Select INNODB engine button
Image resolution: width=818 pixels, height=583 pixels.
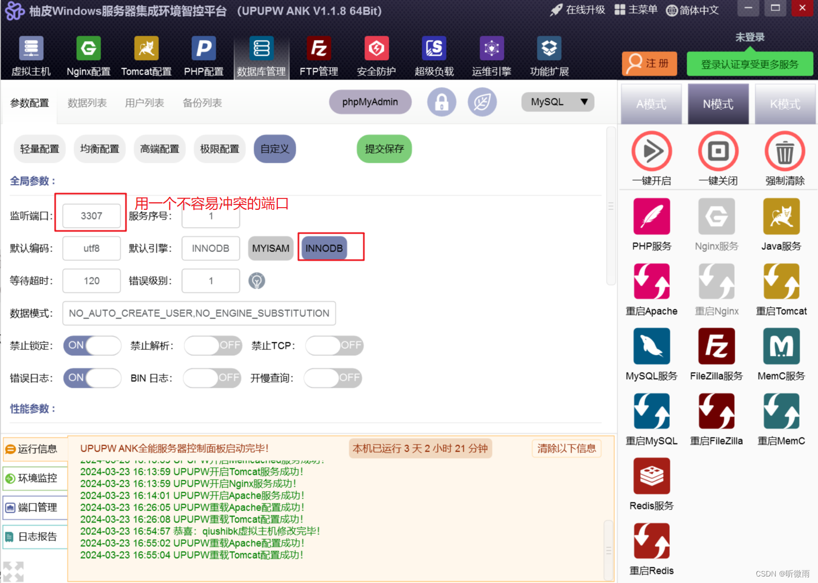(x=324, y=248)
